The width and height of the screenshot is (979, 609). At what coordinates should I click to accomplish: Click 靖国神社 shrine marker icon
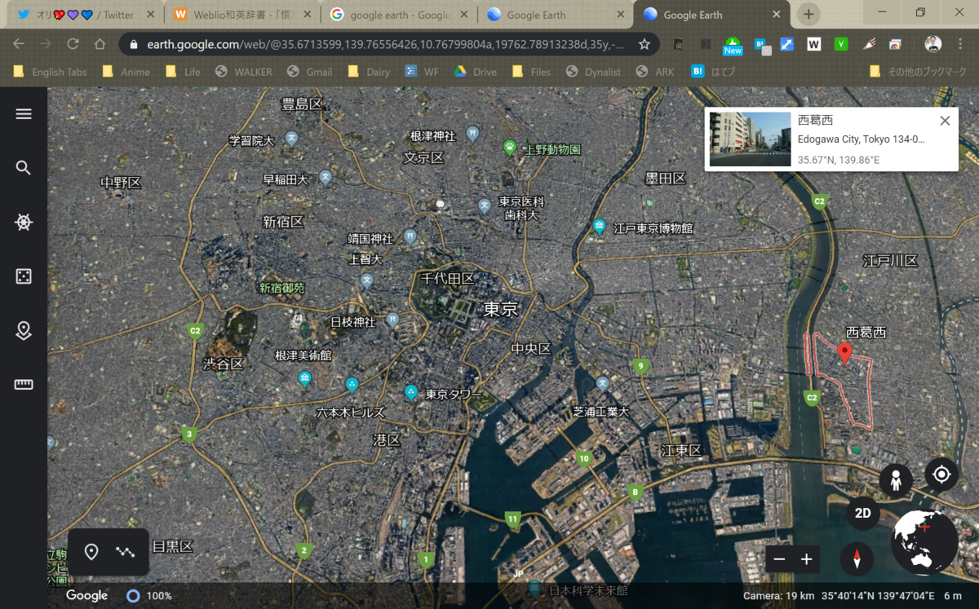tap(410, 236)
